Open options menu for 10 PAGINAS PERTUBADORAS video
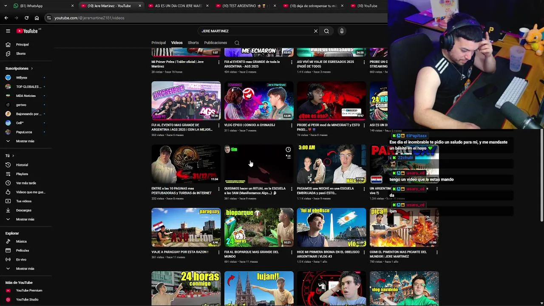The height and width of the screenshot is (306, 544). (219, 189)
